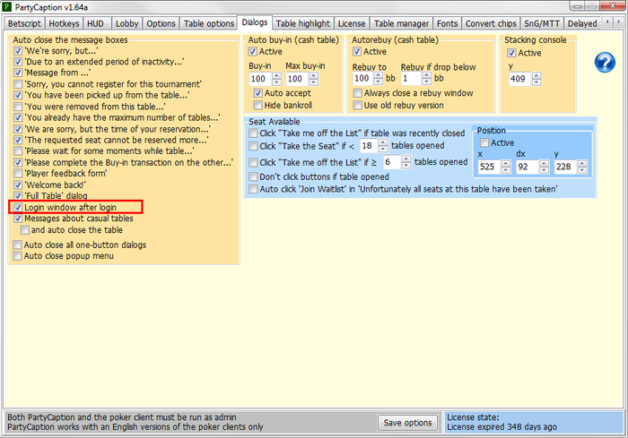Increase the Buy-in value with stepper

click(x=276, y=75)
